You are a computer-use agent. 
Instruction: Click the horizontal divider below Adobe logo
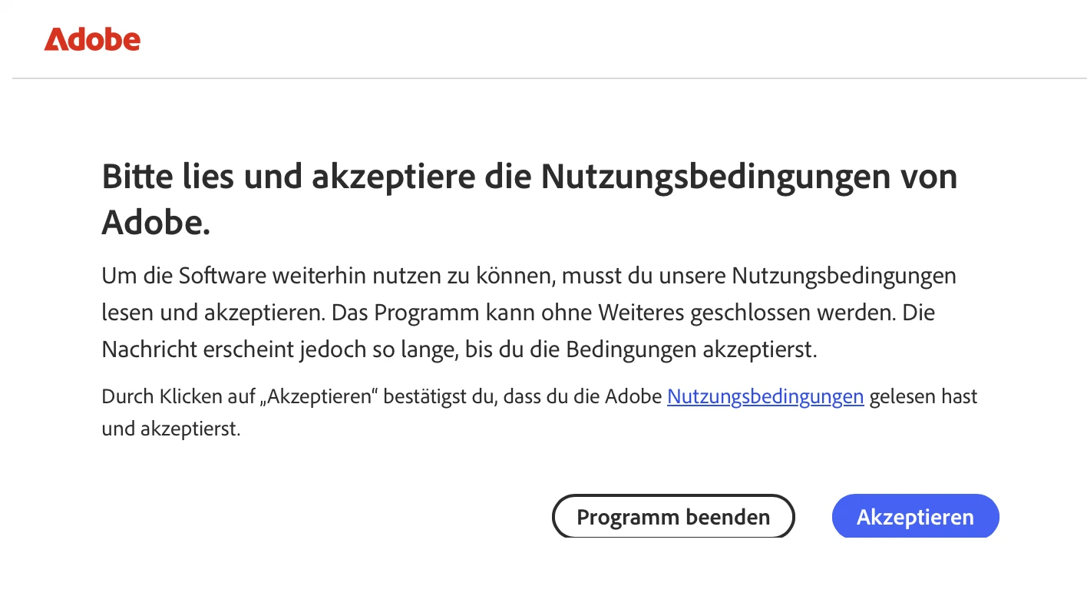pyautogui.click(x=549, y=78)
